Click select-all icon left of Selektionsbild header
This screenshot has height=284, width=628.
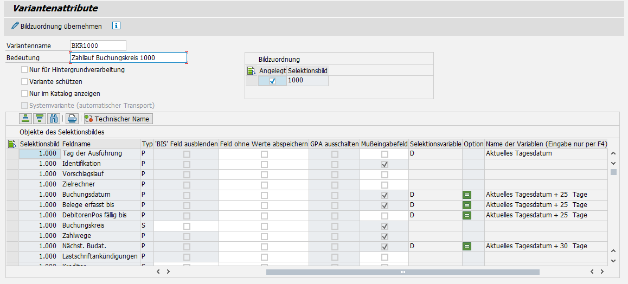(x=12, y=144)
